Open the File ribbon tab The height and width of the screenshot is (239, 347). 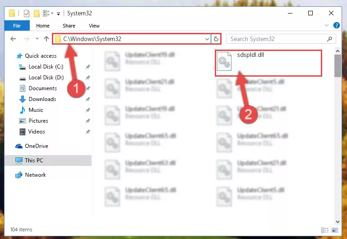click(x=17, y=26)
